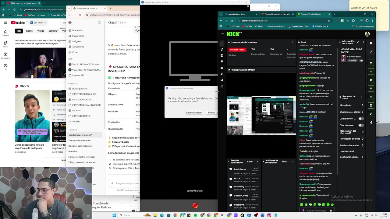Edit stream info with the pencil beside Información del stream
This screenshot has height=219, width=390.
click(358, 42)
